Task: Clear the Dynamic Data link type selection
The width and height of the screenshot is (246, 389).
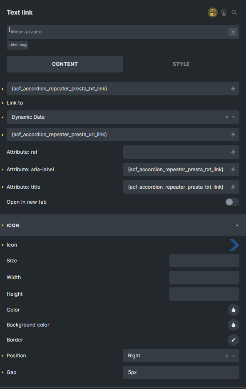Action: [x=227, y=117]
